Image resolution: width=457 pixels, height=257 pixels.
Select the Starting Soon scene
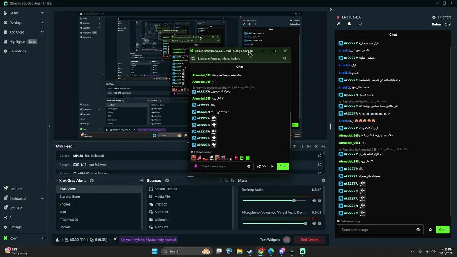pos(99,197)
